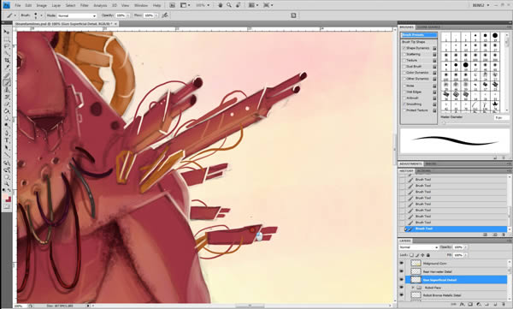Viewport: 513px width, 309px height.
Task: Open the workspace switcher at top right
Action: [481, 5]
